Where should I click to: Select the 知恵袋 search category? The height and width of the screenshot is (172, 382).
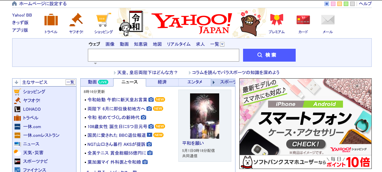(141, 44)
